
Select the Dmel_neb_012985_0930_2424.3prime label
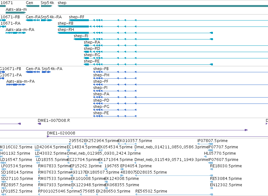(x=104, y=153)
